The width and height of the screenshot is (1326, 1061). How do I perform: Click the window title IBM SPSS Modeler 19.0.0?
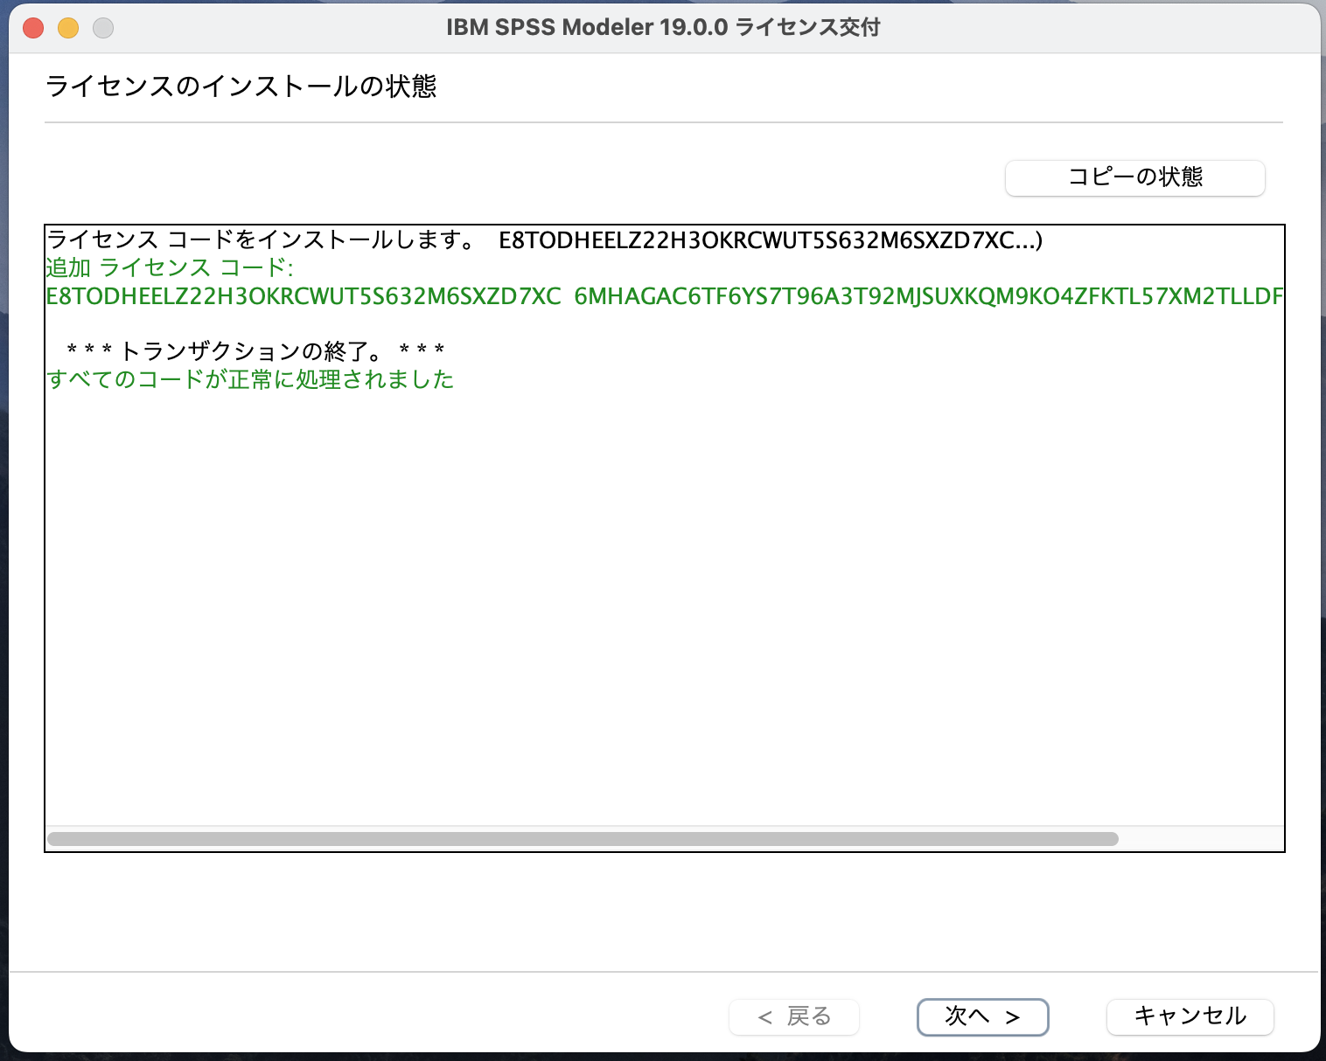click(663, 27)
